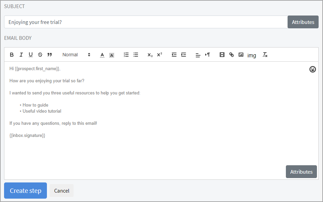323x202 pixels.
Task: Insert a blockquote
Action: point(50,55)
